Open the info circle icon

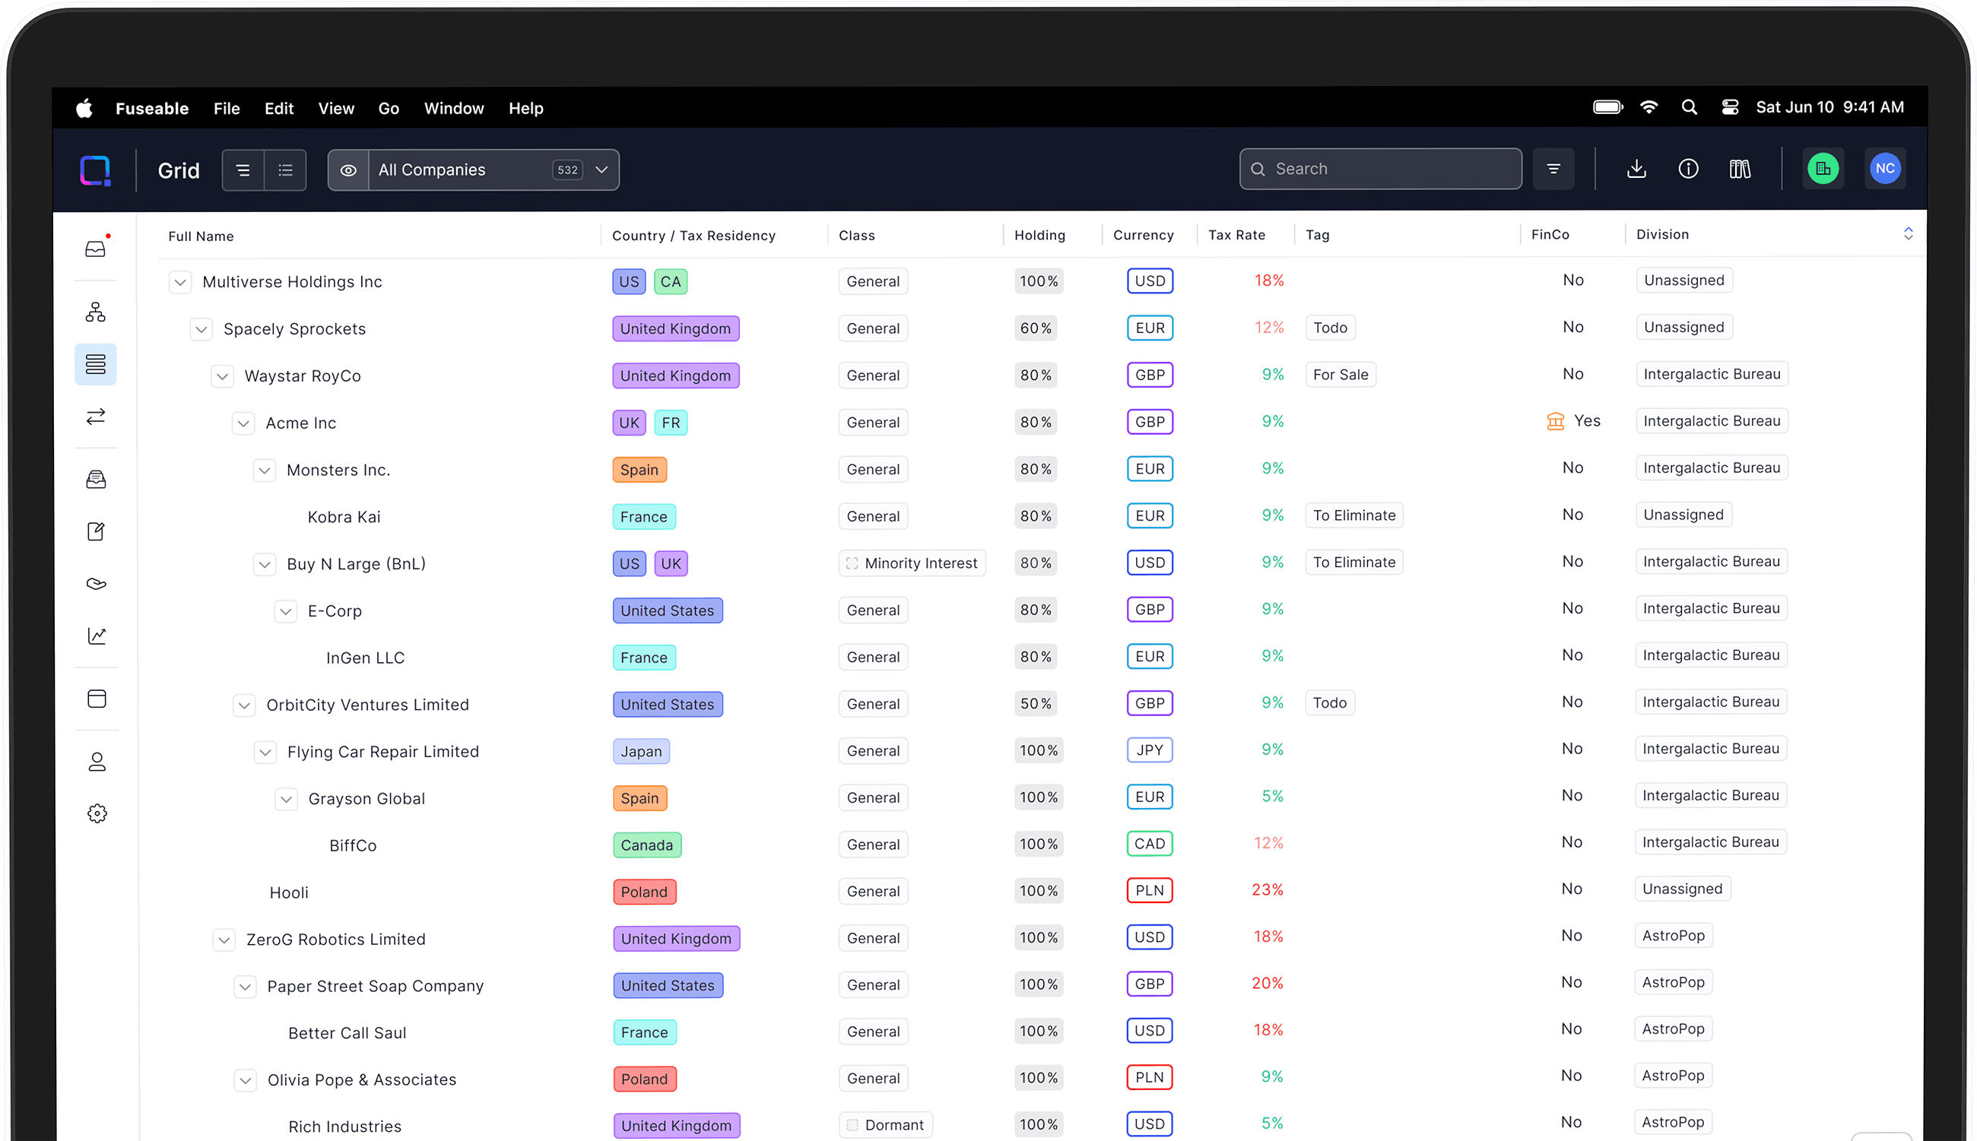point(1688,170)
